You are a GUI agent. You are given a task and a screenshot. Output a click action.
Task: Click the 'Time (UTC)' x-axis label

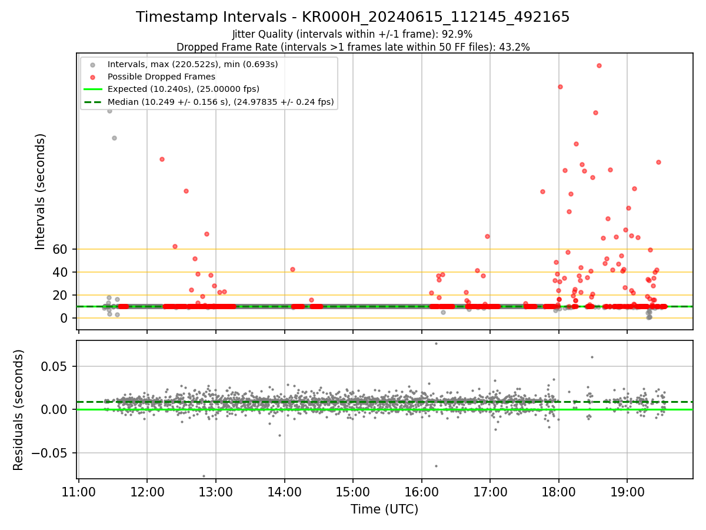coord(385,509)
